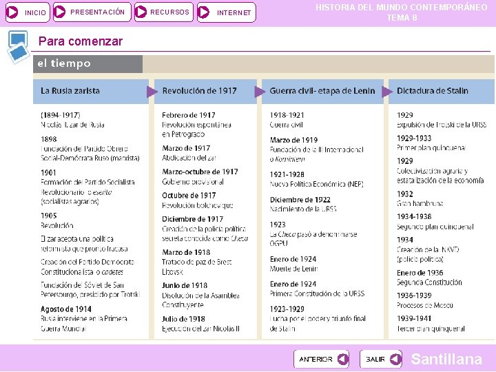Click the play arrow icon on PRESENTACIÓN
The image size is (496, 372).
(59, 12)
